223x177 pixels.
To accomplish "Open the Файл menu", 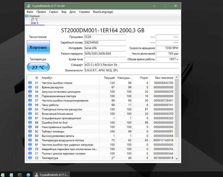I will pos(30,12).
